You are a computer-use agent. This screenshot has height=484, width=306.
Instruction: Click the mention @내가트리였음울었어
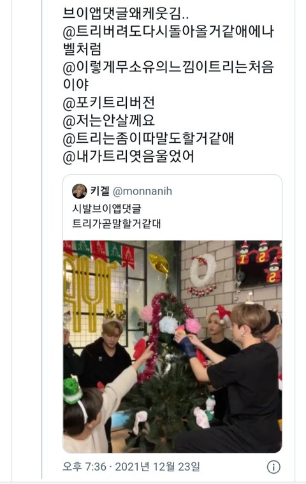click(128, 157)
